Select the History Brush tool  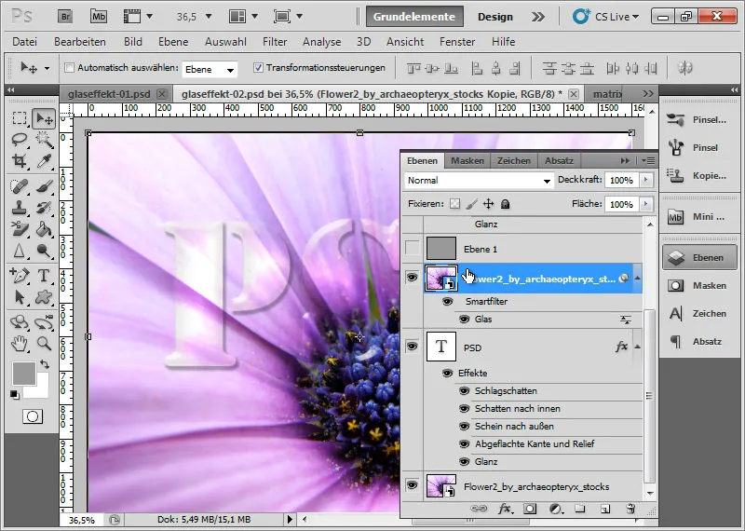click(x=44, y=207)
